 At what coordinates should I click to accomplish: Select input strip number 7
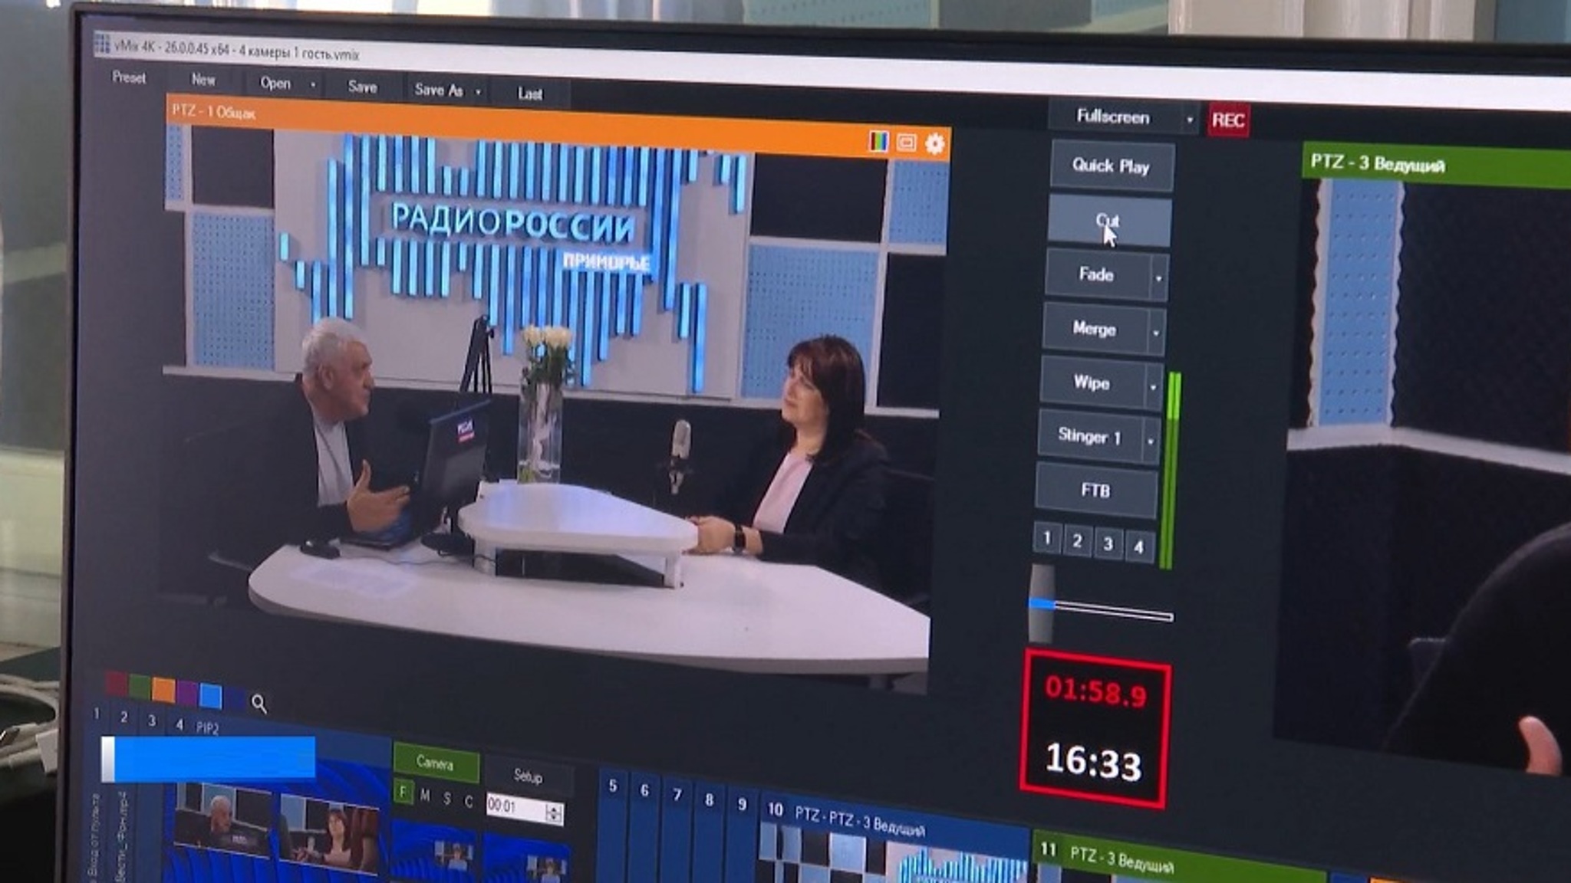pyautogui.click(x=677, y=795)
